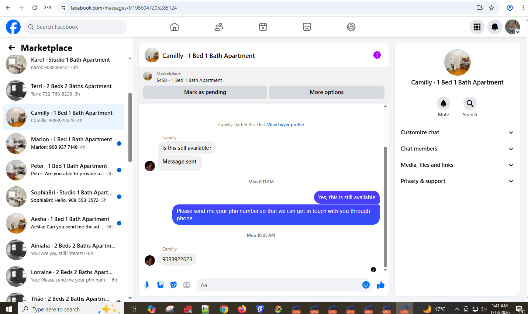Go back using the Marketplace back arrow
This screenshot has height=314, width=528.
point(12,48)
